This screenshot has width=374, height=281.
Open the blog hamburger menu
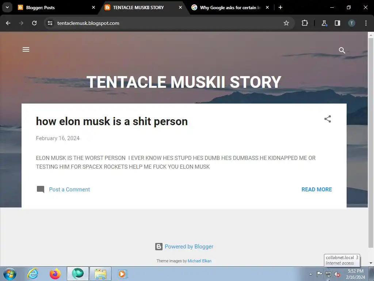coord(26,49)
